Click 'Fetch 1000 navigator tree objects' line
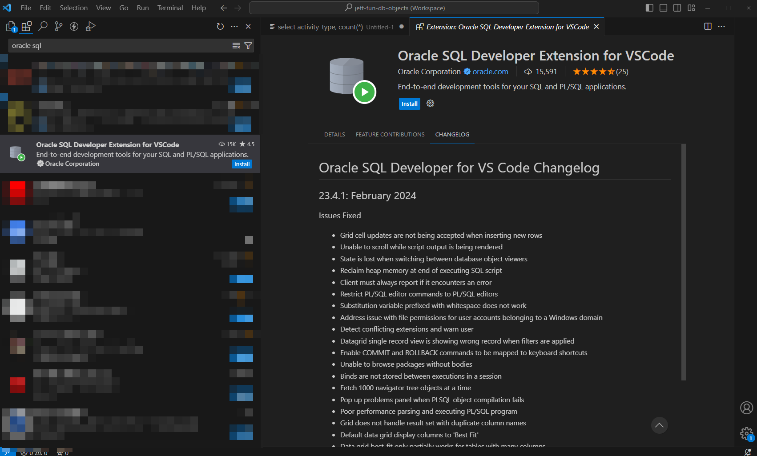The height and width of the screenshot is (456, 757). coord(406,388)
